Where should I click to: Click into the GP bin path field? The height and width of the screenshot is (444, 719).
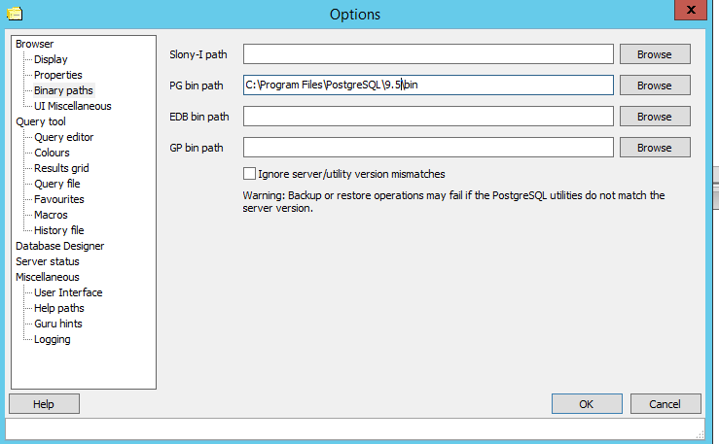coord(428,148)
